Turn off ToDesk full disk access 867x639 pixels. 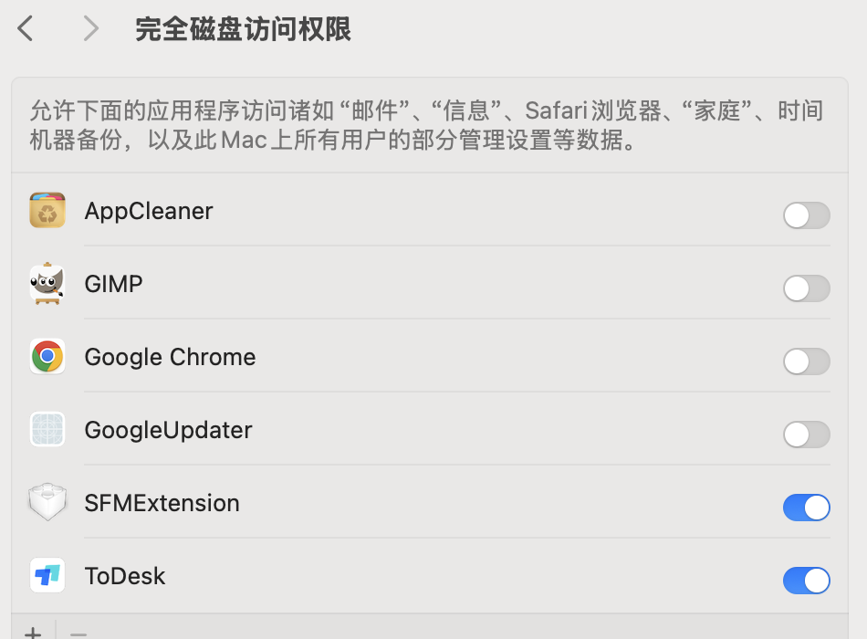click(806, 581)
